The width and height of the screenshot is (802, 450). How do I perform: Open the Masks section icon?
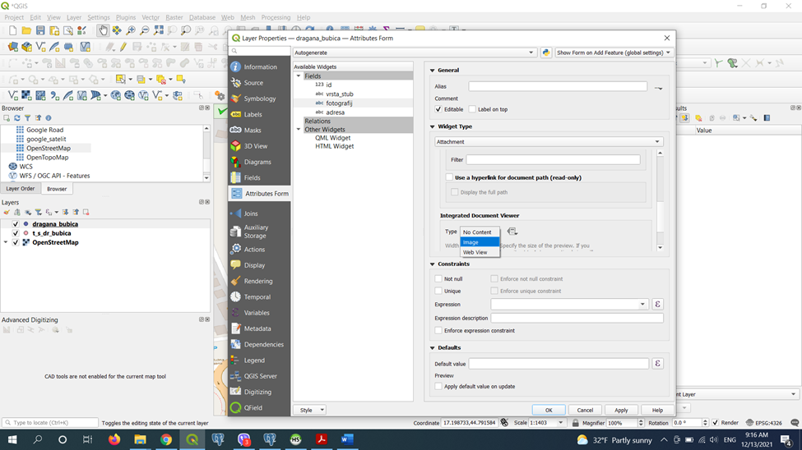[235, 131]
